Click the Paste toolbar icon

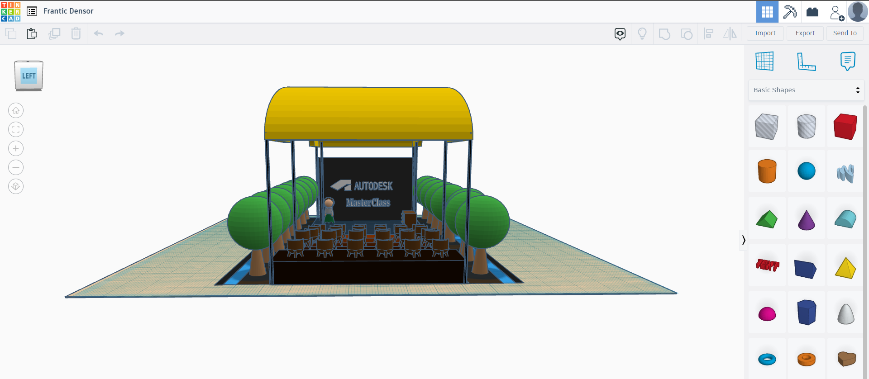(32, 33)
